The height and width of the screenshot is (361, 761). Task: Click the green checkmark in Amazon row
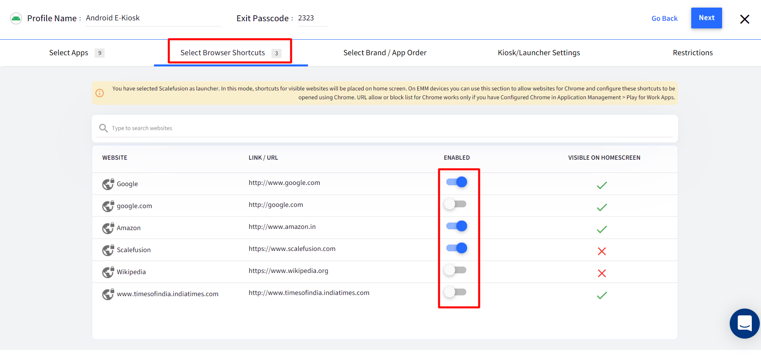point(602,229)
